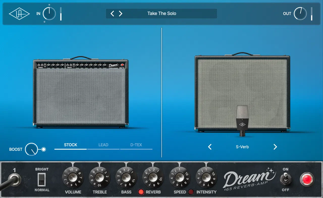
Task: Adjust the SPEED knob
Action: tap(180, 178)
